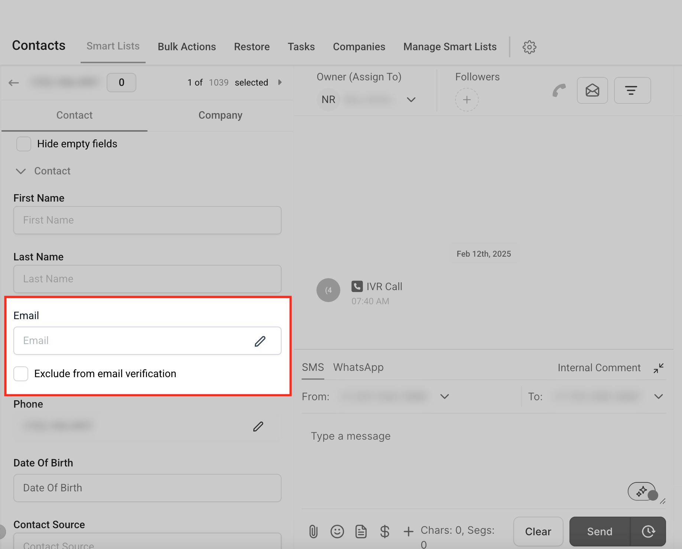Click the AI sparkle assistant toggle
This screenshot has width=682, height=549.
tap(642, 491)
